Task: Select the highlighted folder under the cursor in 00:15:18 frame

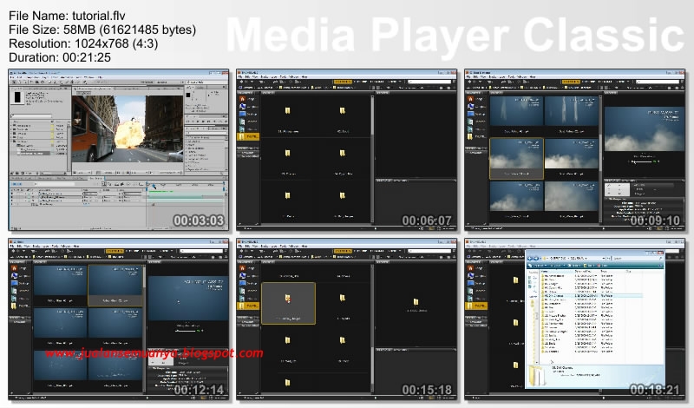Action: click(289, 304)
